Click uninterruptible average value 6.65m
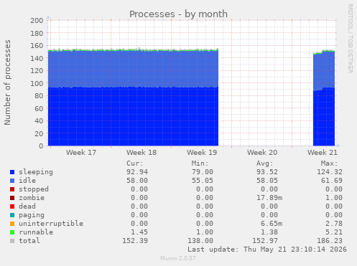The height and width of the screenshot is (266, 357). (272, 224)
